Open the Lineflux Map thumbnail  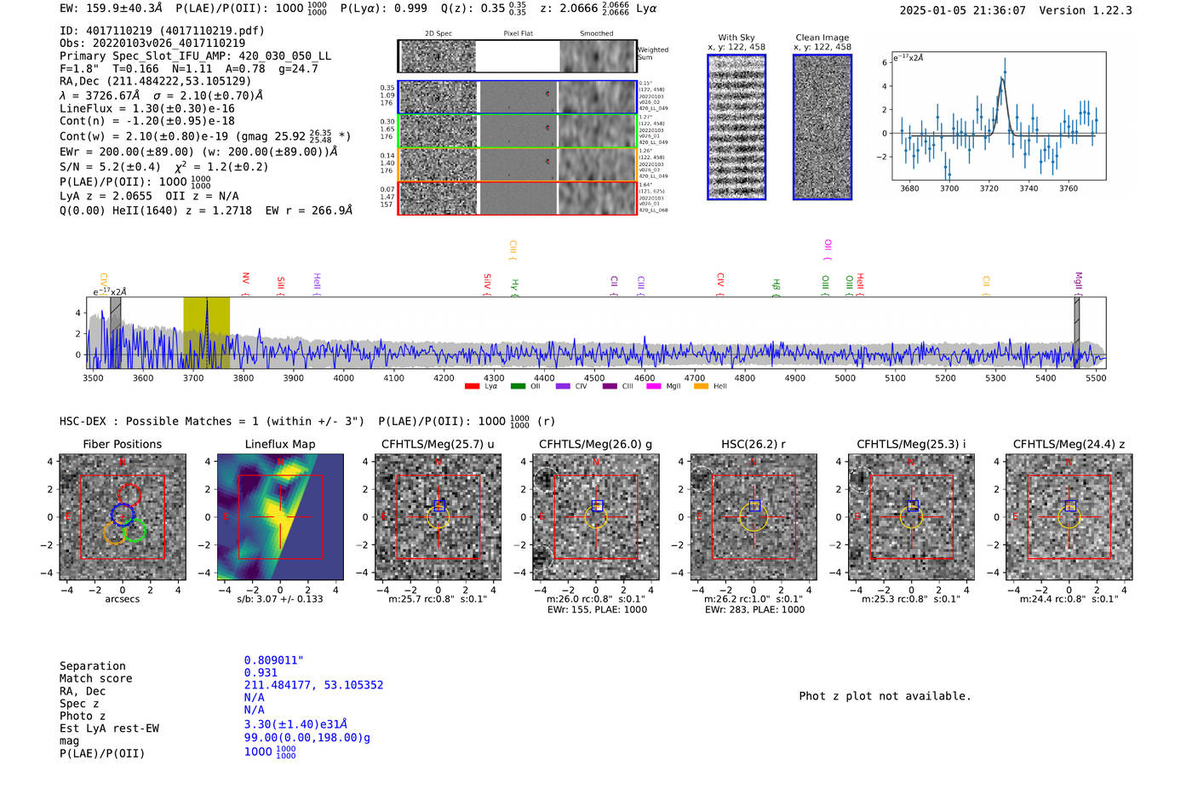(280, 518)
